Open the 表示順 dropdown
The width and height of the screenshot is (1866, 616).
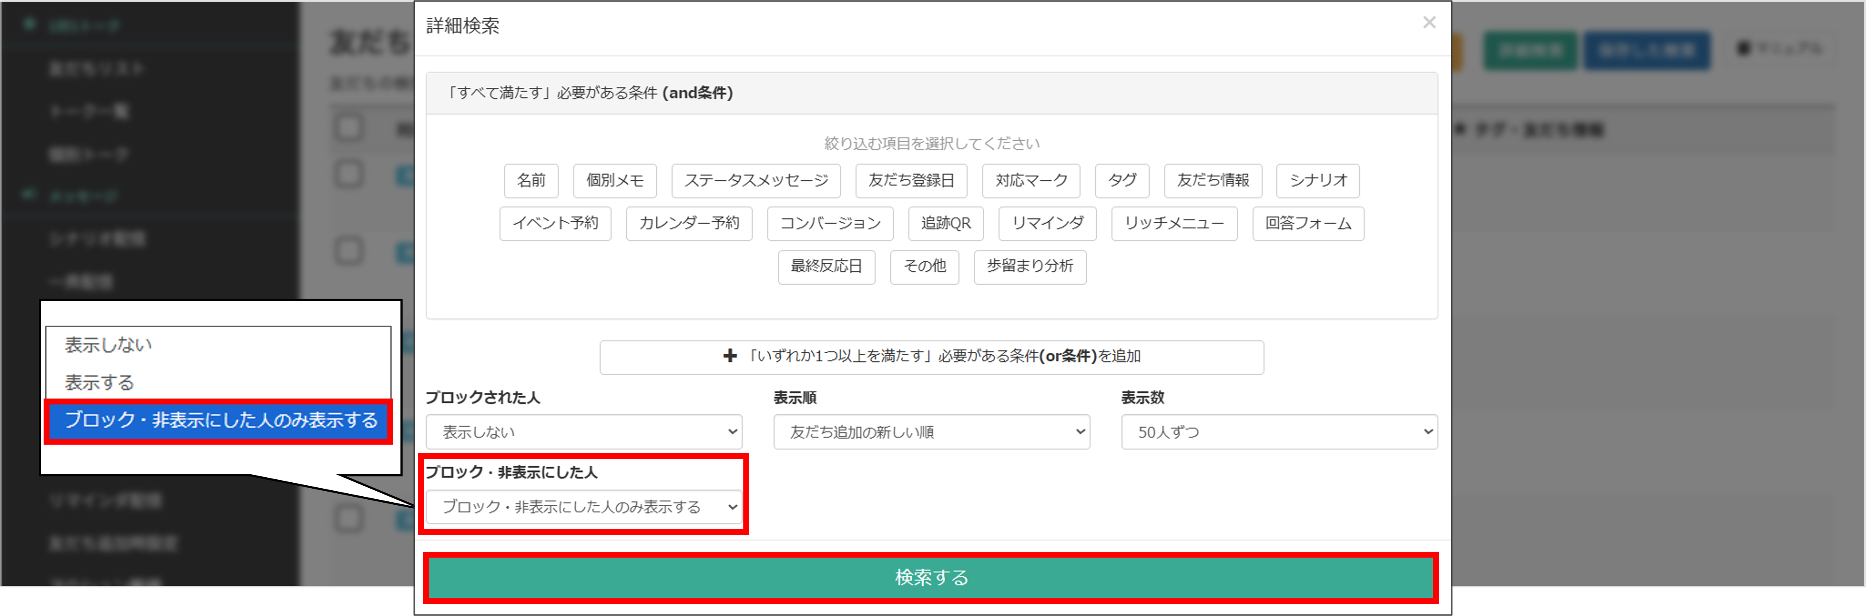931,432
